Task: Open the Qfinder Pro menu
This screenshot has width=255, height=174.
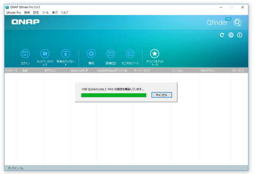Action: [x=14, y=13]
